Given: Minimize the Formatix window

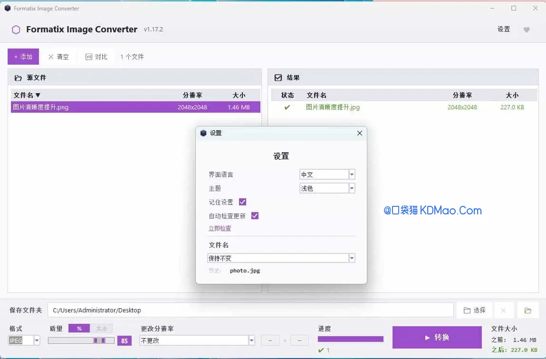Looking at the screenshot, I should click(492, 8).
